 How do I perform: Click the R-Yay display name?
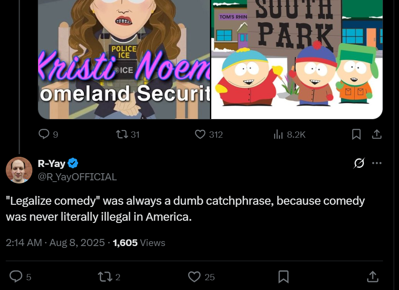52,163
